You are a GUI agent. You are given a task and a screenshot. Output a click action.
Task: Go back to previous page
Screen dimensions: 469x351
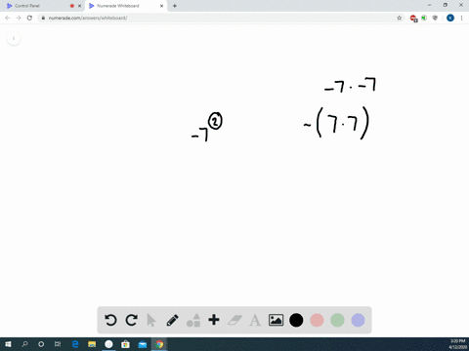pos(8,18)
